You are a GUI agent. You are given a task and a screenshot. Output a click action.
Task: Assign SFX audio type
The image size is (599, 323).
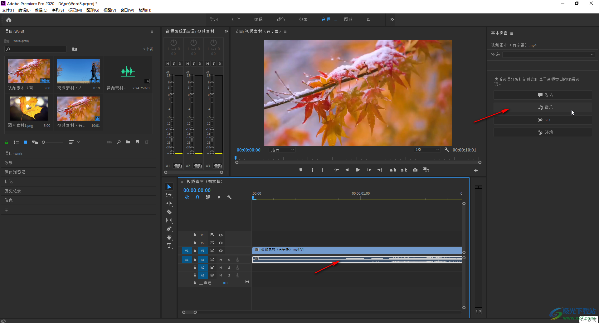tap(543, 120)
